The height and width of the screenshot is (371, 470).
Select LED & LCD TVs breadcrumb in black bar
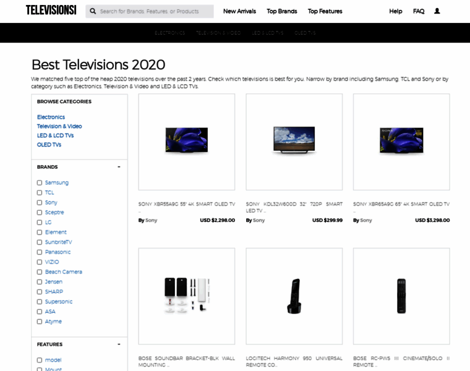267,33
